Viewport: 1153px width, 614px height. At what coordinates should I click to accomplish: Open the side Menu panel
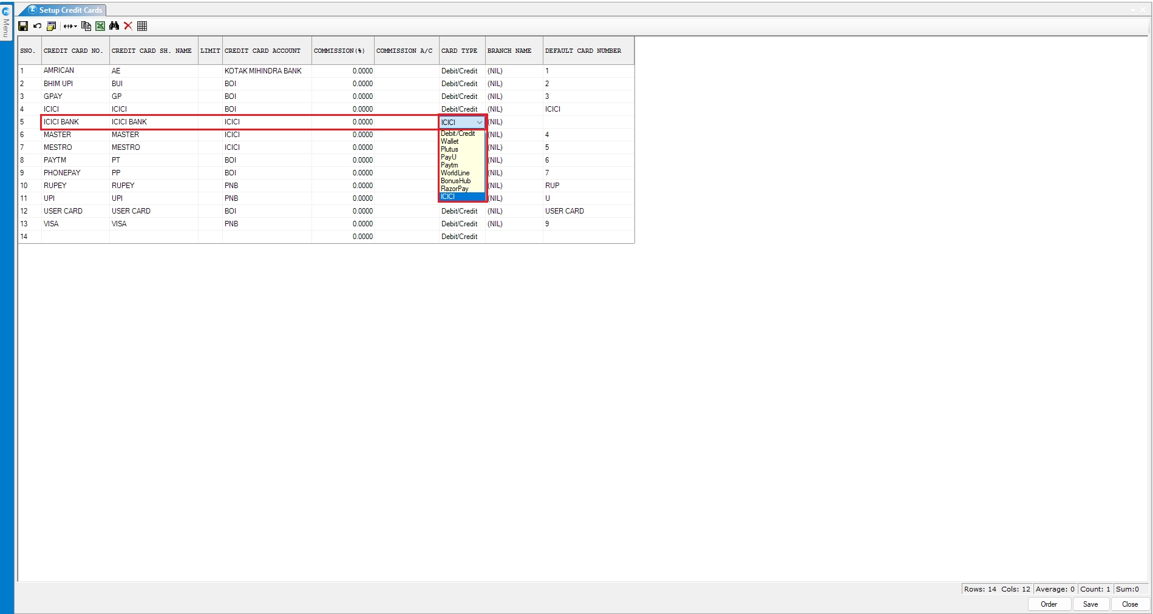point(6,24)
